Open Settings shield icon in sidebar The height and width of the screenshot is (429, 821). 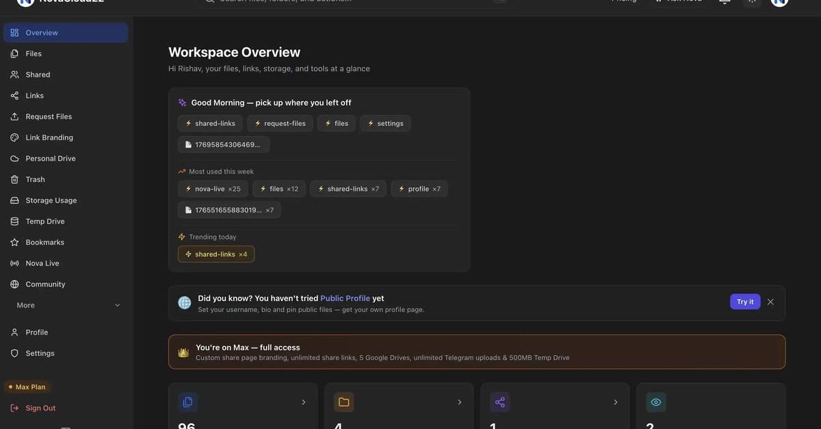tap(14, 354)
